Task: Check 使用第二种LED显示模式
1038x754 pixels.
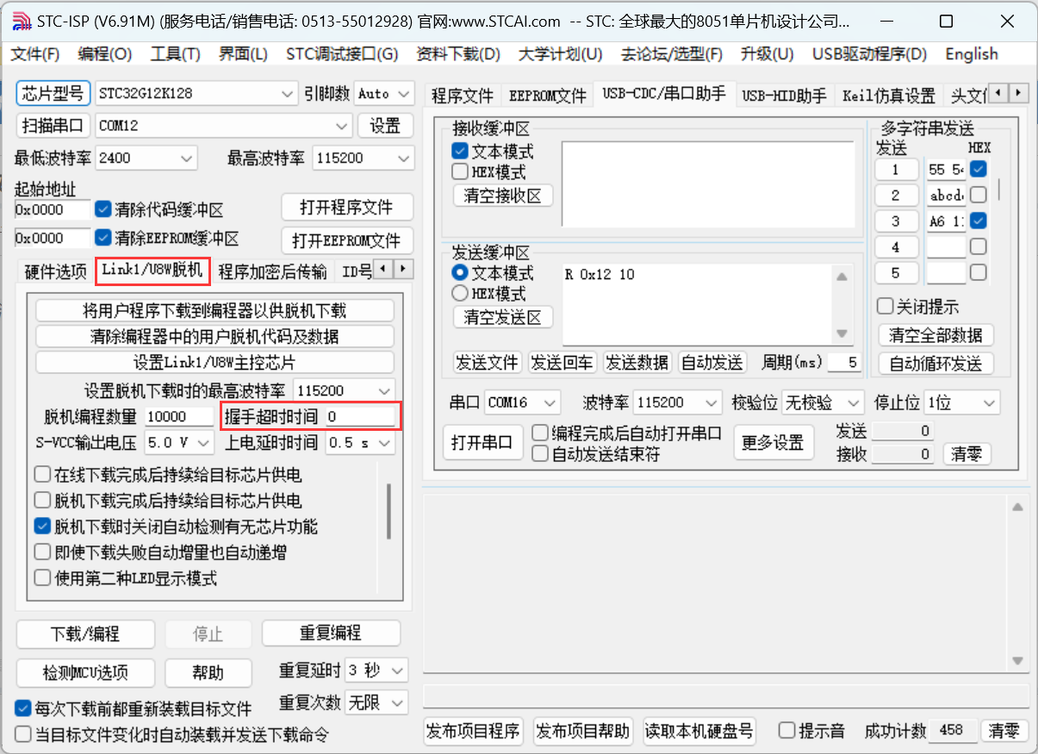Action: click(x=42, y=577)
